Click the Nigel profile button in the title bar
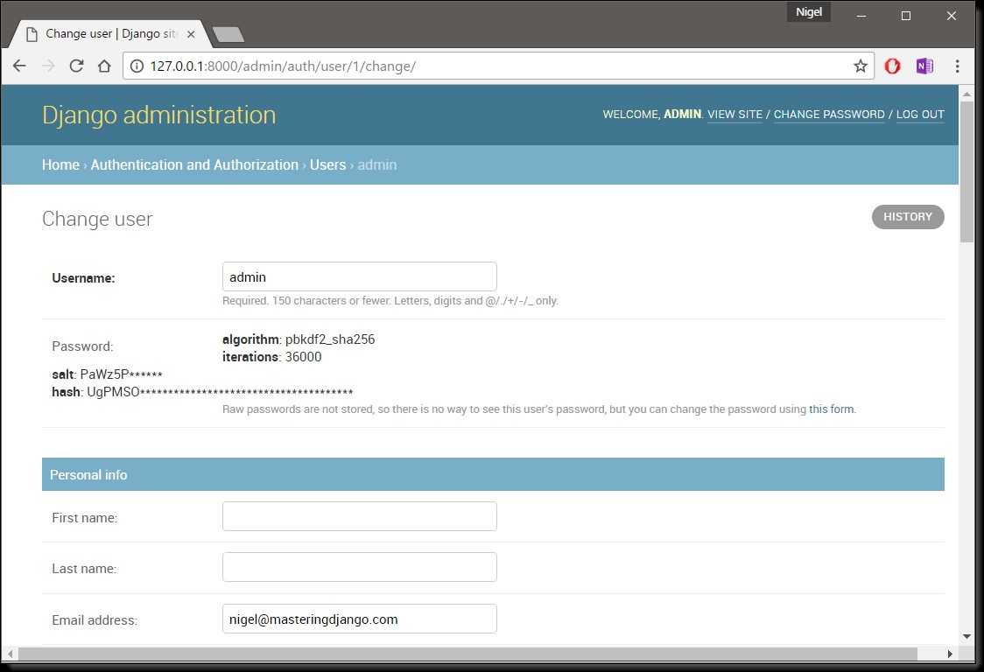 [x=809, y=12]
